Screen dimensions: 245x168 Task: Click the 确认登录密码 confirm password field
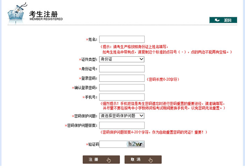122,87
